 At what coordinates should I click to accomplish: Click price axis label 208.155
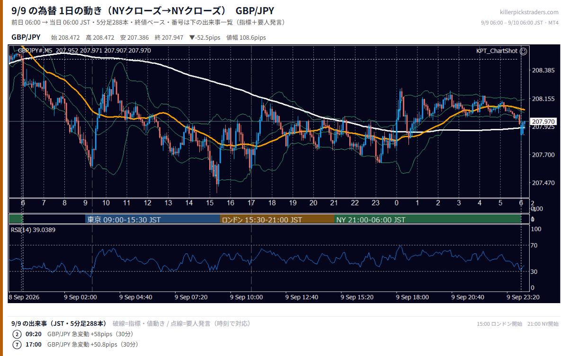click(543, 99)
